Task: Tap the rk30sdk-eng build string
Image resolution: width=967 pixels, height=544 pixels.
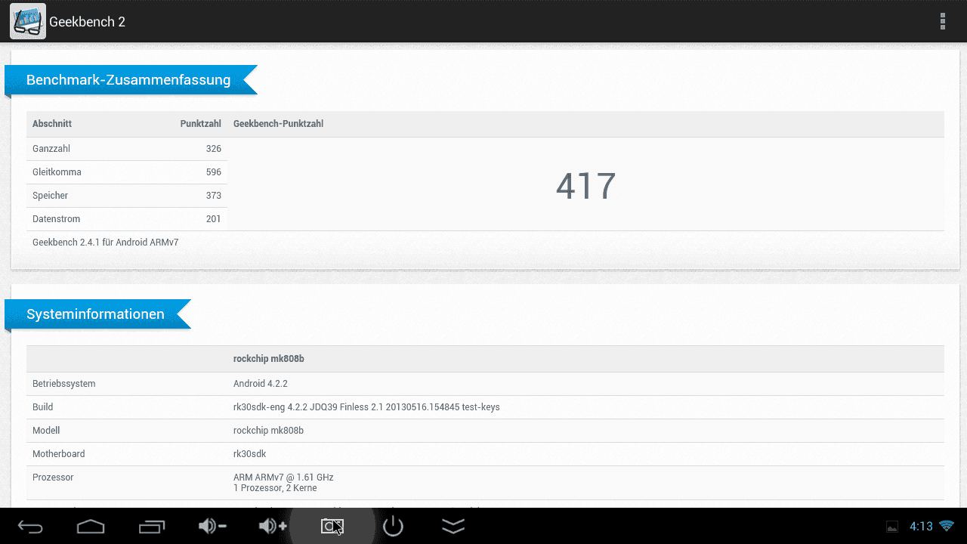Action: (x=366, y=407)
